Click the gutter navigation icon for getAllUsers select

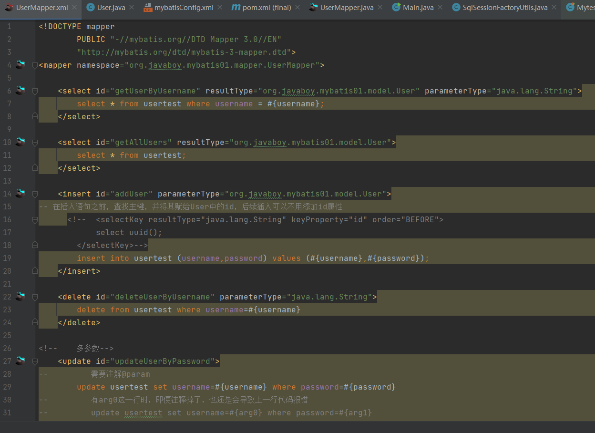point(20,142)
